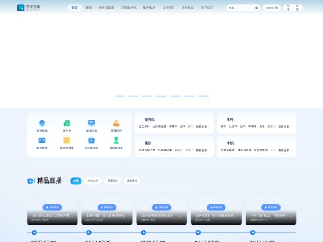Image resolution: width=323 pixels, height=242 pixels.
Task: Click the 登录 login link
Action: pos(289,7)
